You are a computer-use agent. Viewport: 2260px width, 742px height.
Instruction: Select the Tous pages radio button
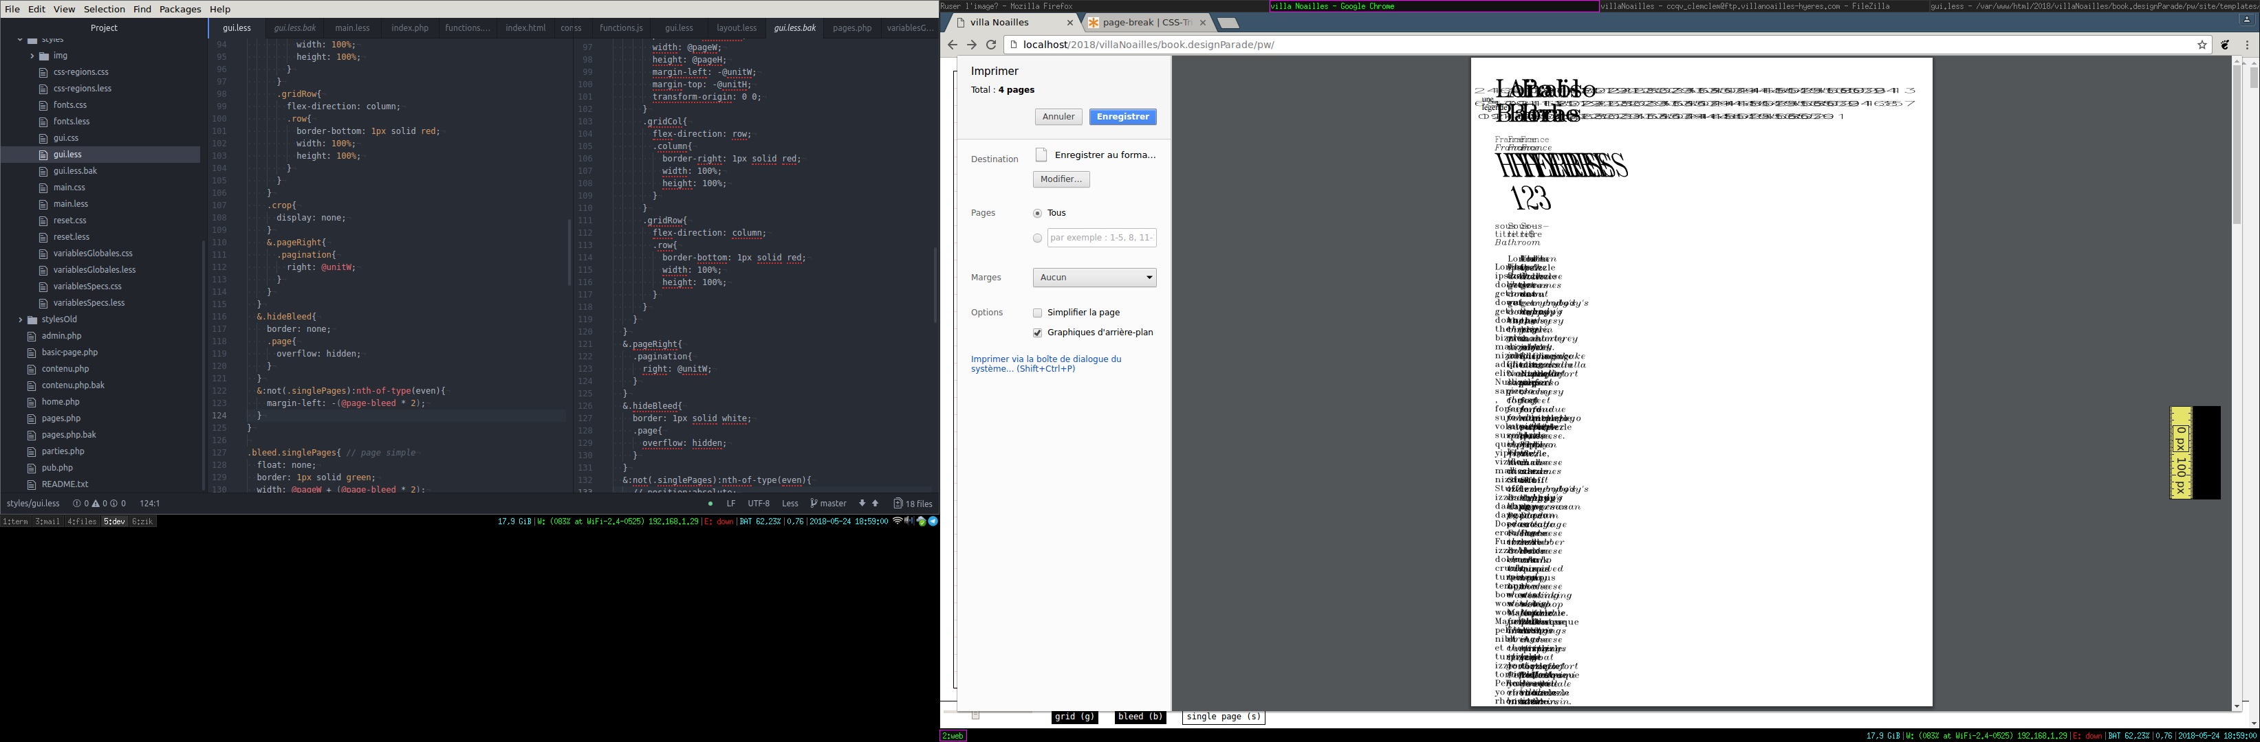point(1038,213)
